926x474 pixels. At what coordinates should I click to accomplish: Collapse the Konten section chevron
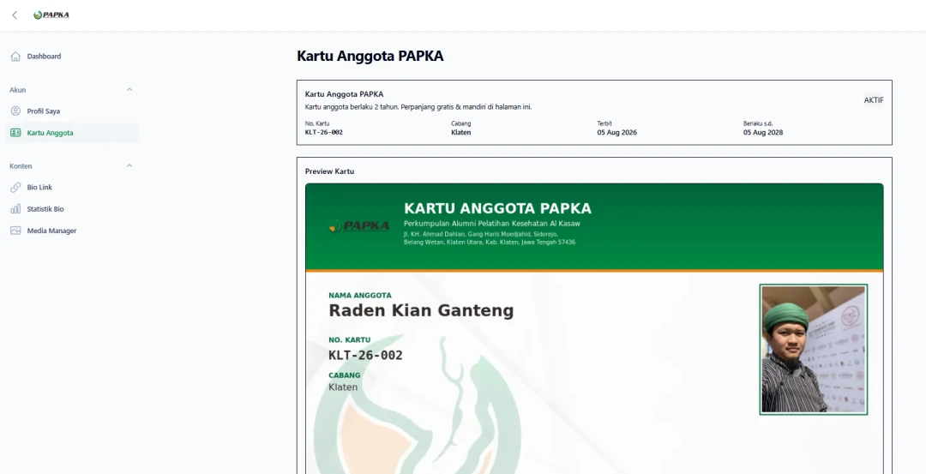click(129, 166)
